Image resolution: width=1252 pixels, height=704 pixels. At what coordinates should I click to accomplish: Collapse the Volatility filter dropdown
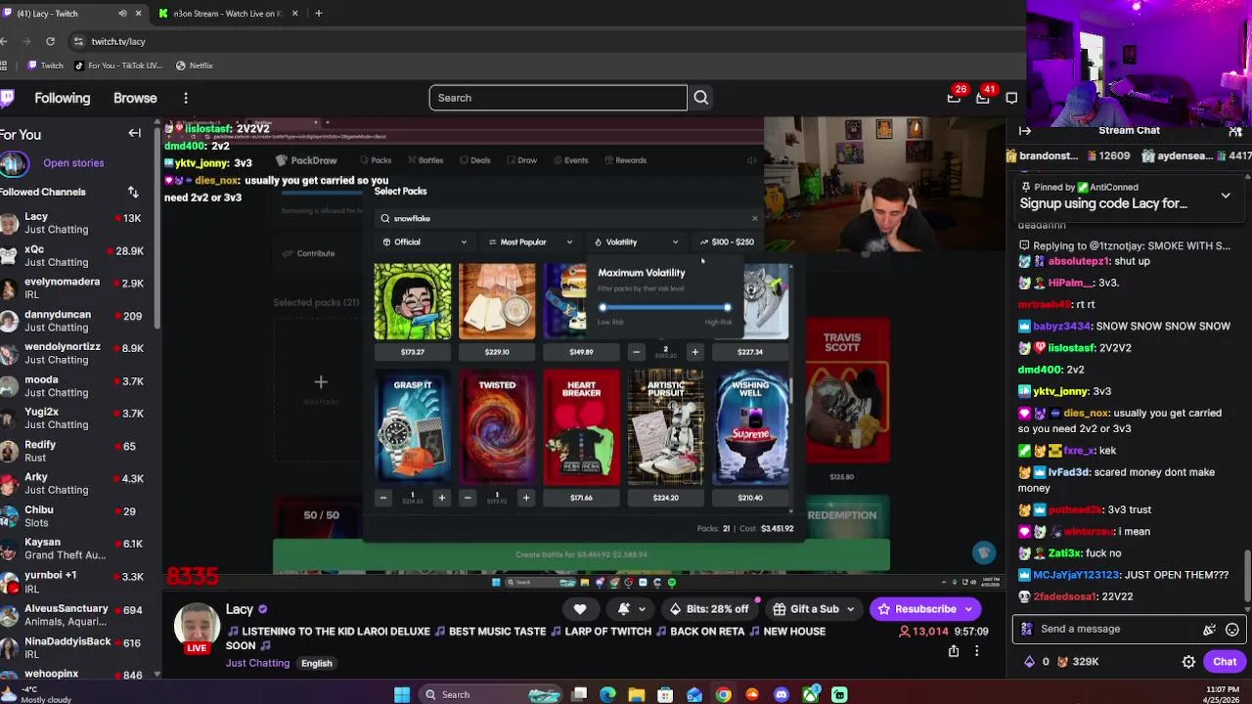[x=637, y=242]
